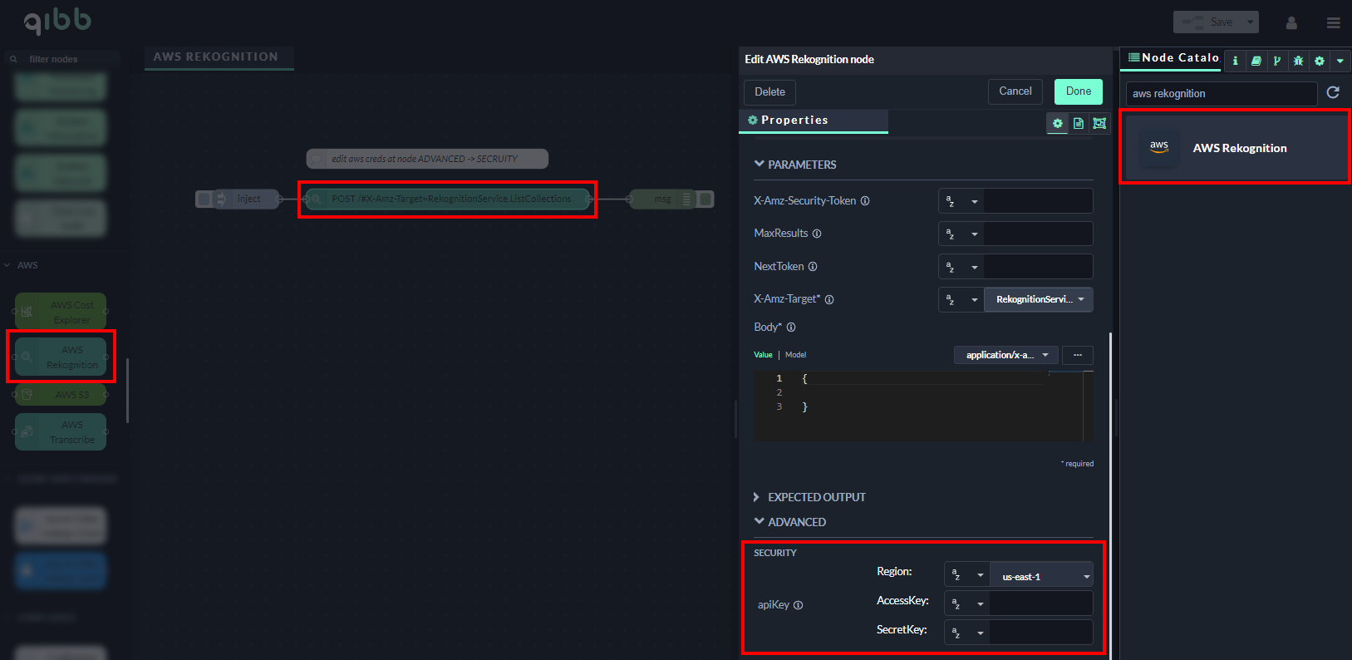Click the Done button
The width and height of the screenshot is (1352, 660).
pos(1078,91)
